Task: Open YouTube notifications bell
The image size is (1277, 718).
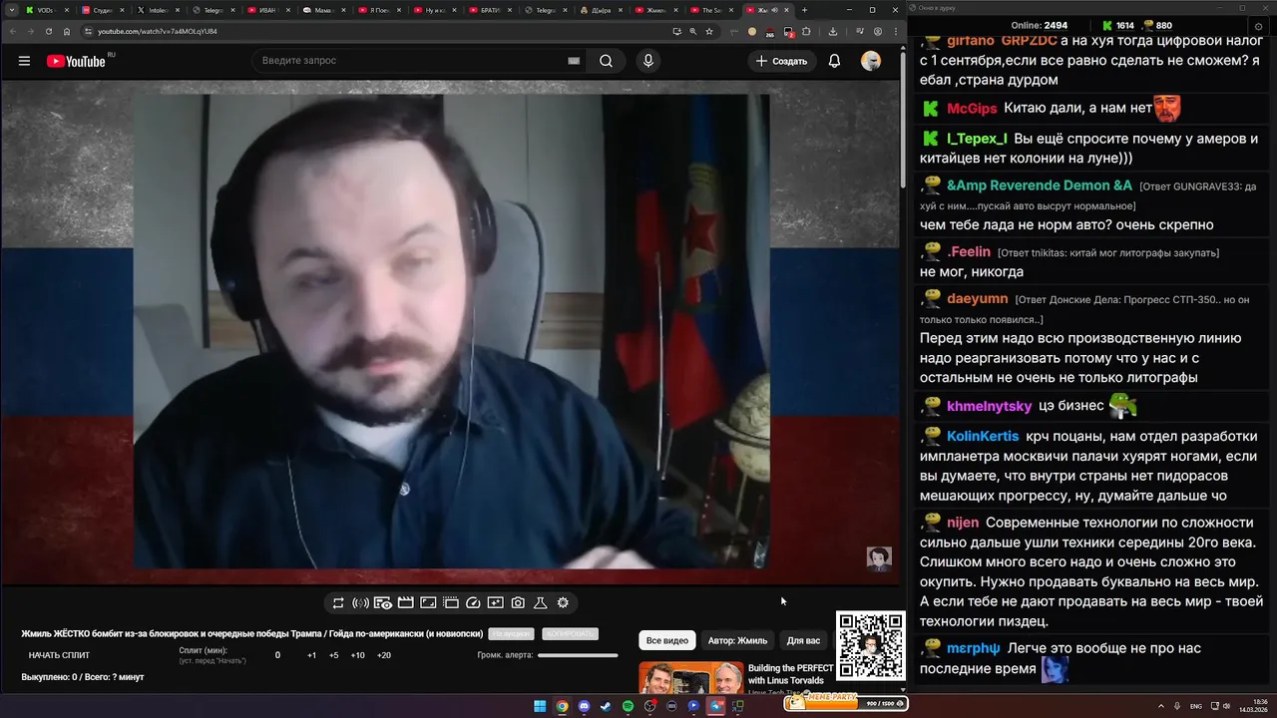Action: point(835,61)
